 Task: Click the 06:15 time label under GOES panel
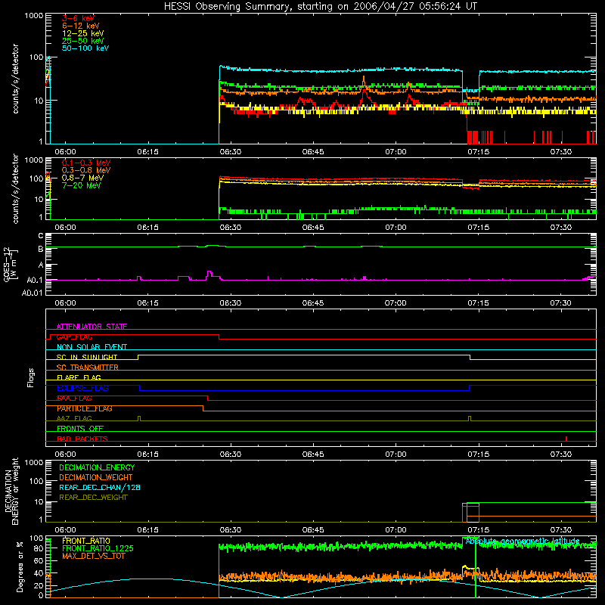(x=147, y=303)
